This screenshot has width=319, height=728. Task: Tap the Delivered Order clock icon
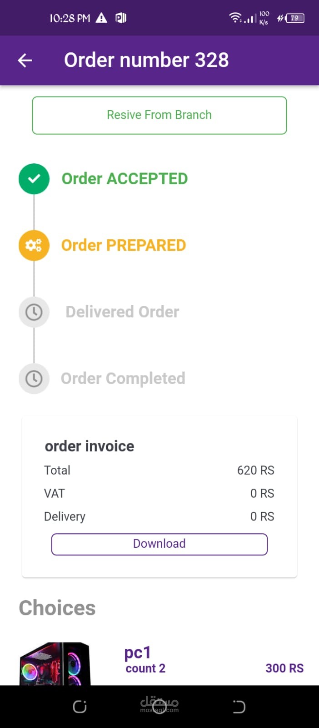(34, 312)
